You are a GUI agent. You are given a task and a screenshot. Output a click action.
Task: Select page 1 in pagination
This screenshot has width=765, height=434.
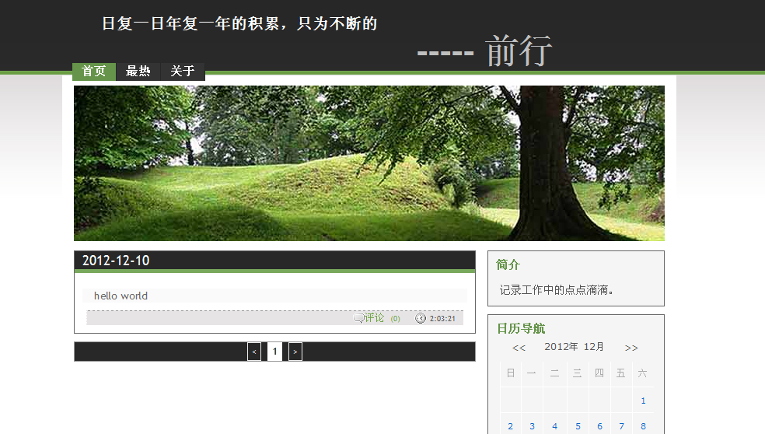pos(274,352)
